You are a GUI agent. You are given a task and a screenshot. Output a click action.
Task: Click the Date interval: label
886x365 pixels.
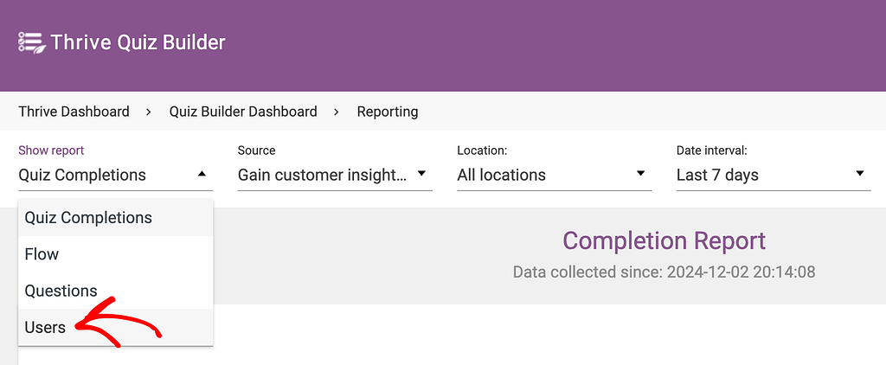tap(712, 150)
